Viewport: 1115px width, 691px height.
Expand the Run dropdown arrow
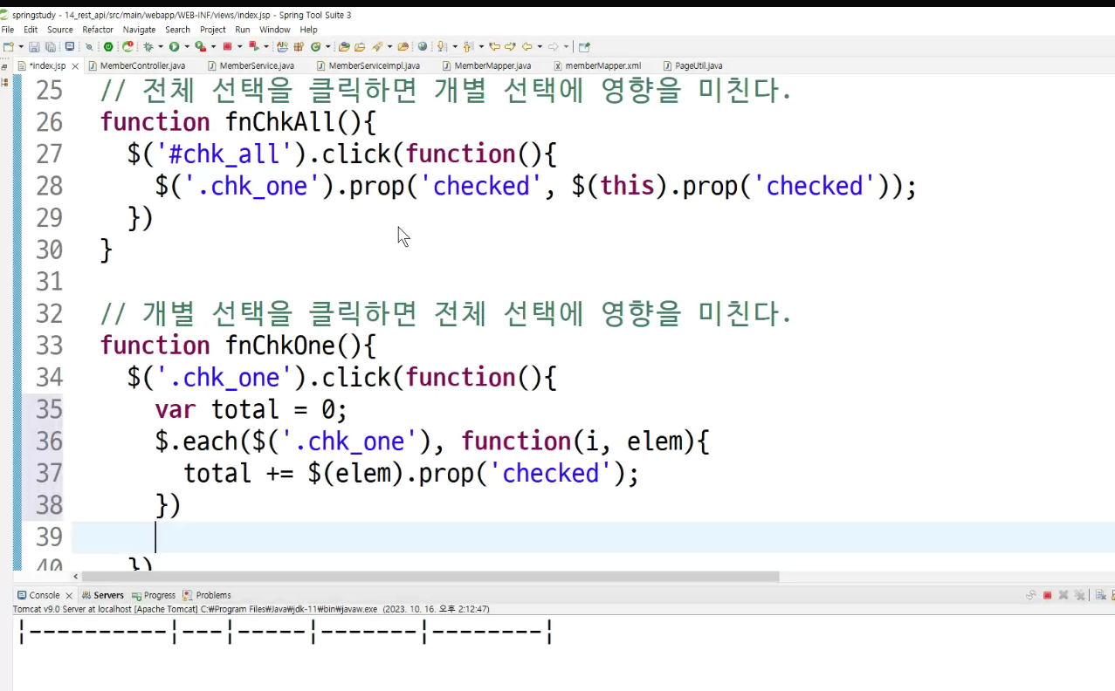187,46
